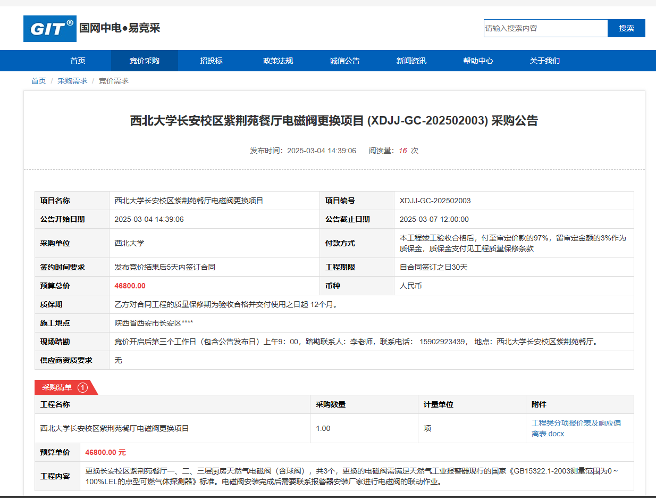
Task: Select the 竞价采购 navigation tab
Action: (x=144, y=61)
